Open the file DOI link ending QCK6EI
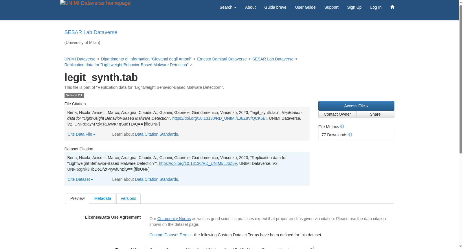The height and width of the screenshot is (249, 463). [x=219, y=118]
